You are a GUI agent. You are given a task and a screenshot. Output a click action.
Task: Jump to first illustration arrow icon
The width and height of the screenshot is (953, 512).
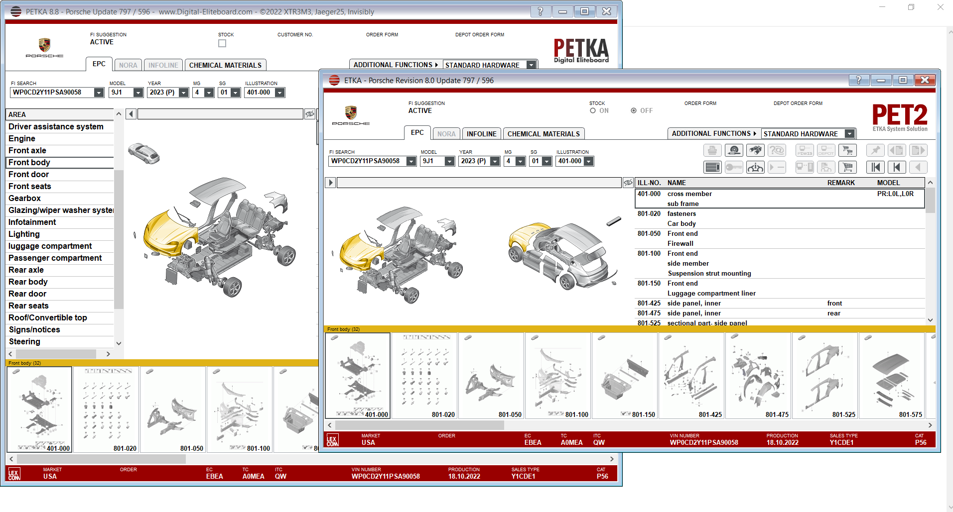point(875,167)
